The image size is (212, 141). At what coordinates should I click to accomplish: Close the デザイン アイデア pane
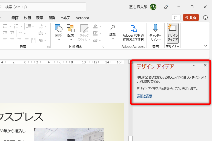click(205, 65)
